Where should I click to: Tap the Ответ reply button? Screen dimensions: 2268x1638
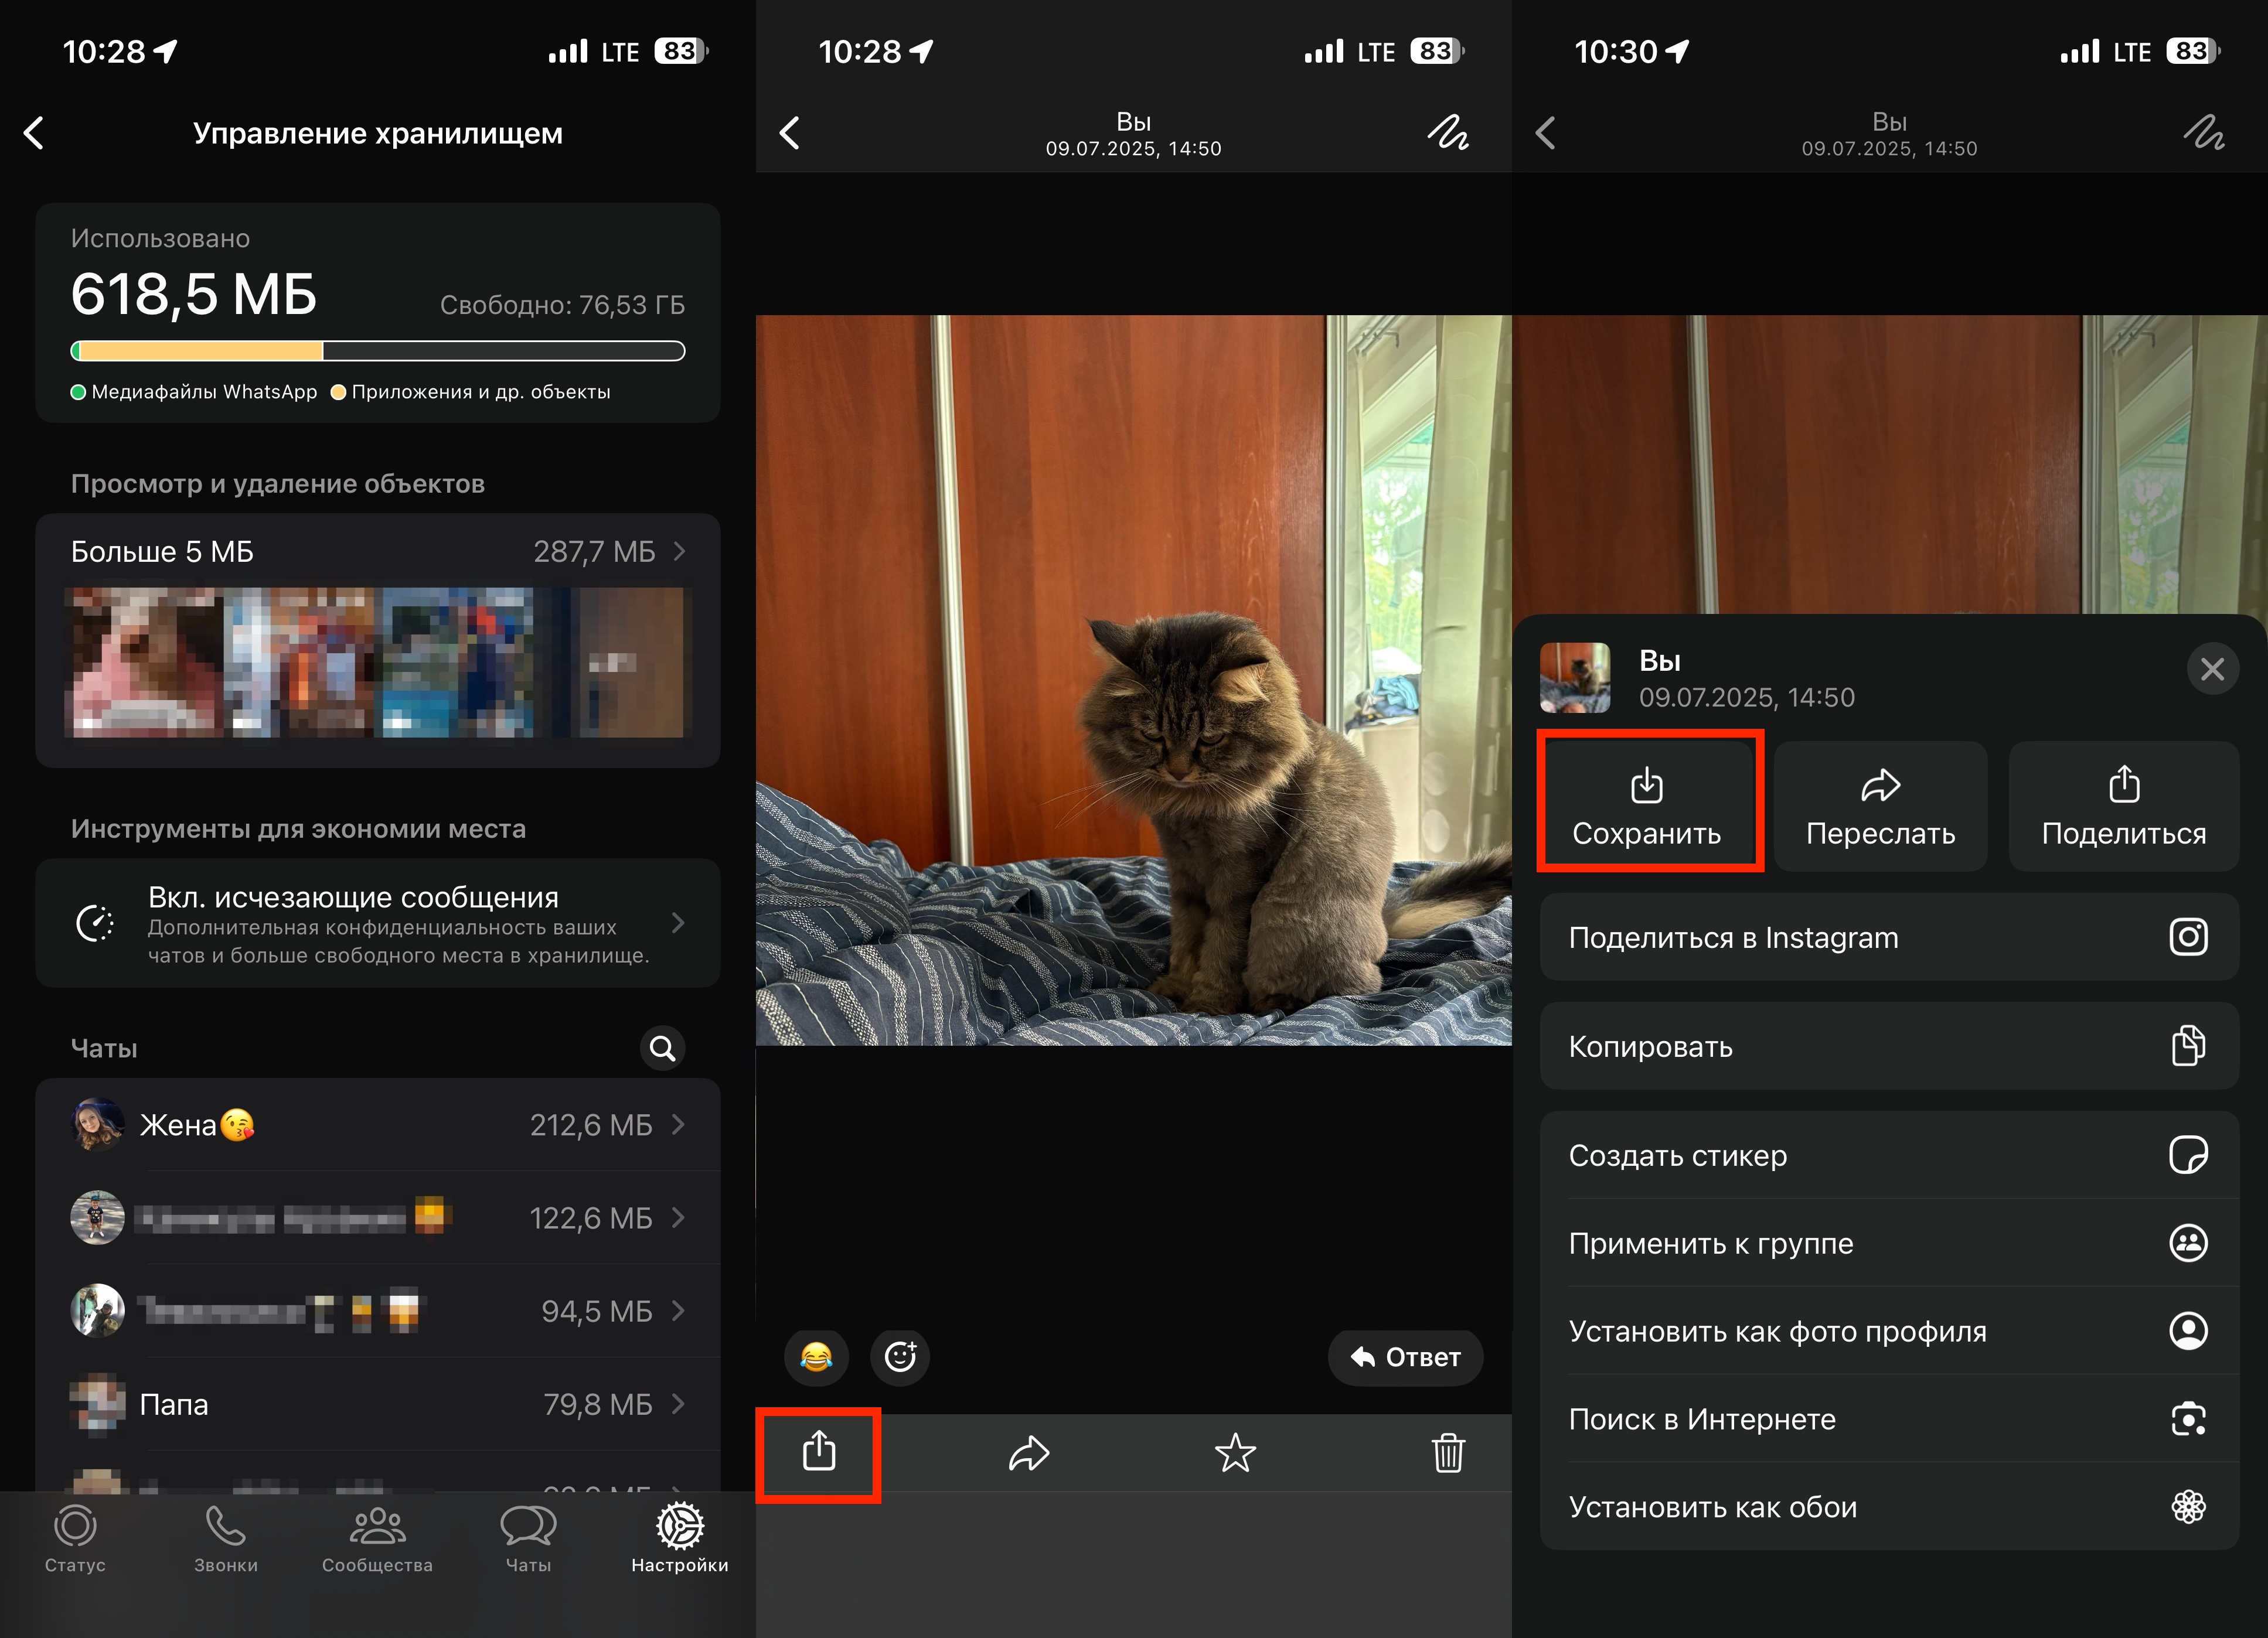pyautogui.click(x=1405, y=1357)
